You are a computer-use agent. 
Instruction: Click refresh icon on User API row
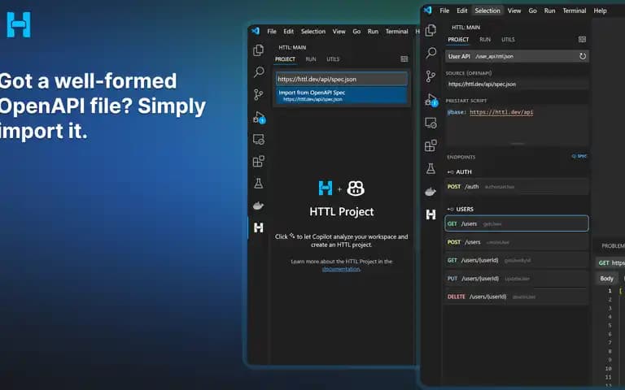(x=583, y=56)
